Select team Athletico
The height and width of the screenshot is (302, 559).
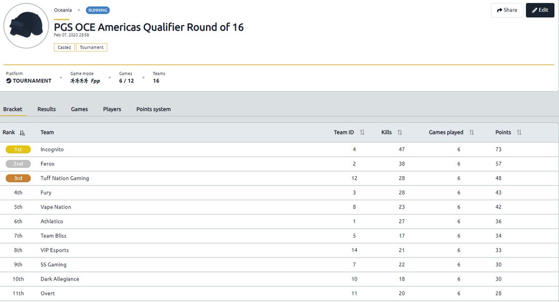coord(52,222)
